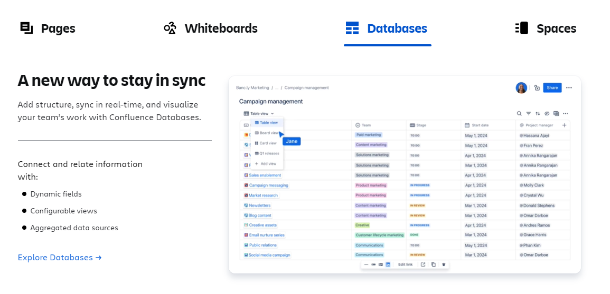Select card display icon in link toolbar

(x=380, y=264)
